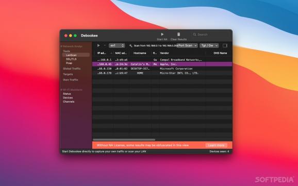Click the Start NA play icon
Image resolution: width=298 pixels, height=186 pixels.
(162, 35)
